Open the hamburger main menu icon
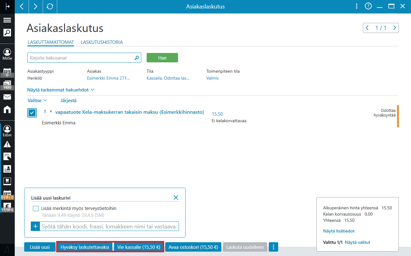 click(7, 20)
